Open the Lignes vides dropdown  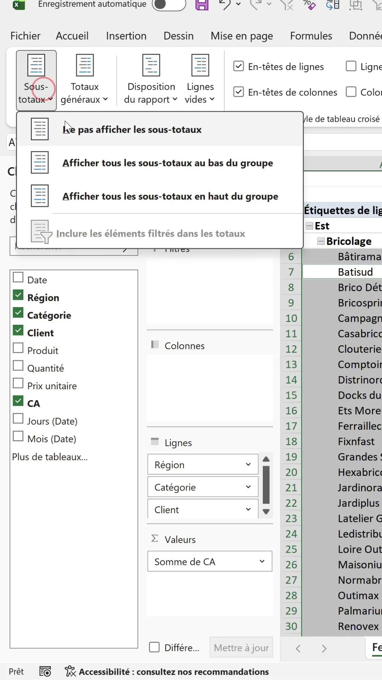tap(200, 80)
